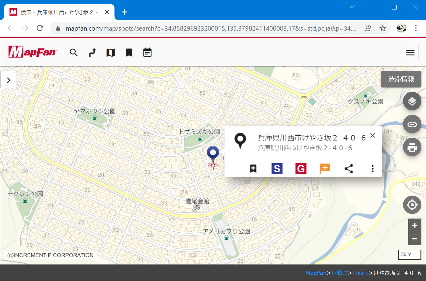Show traffic info via 渋滞情報 button
Image resolution: width=426 pixels, height=281 pixels.
401,79
